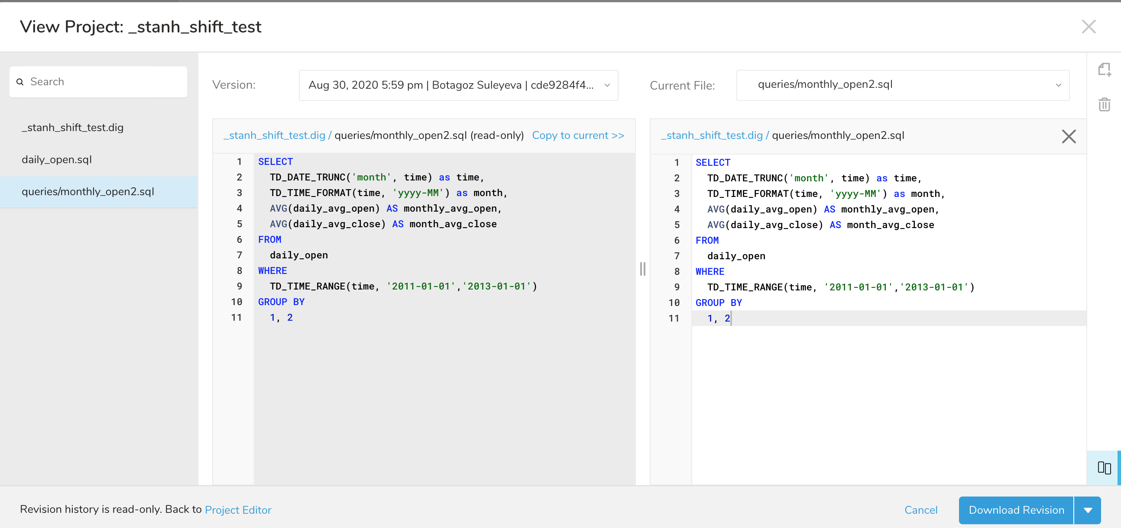The height and width of the screenshot is (528, 1121).
Task: Select daily_open.sql in file list
Action: pyautogui.click(x=57, y=160)
